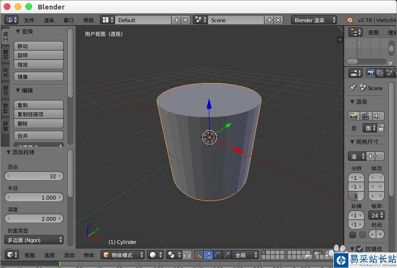
Task: Toggle pin on the Scene context
Action: coord(352,88)
